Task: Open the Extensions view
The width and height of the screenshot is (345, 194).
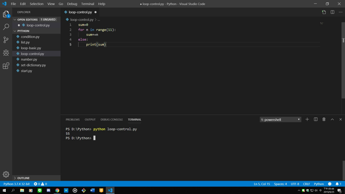Action: point(6,66)
